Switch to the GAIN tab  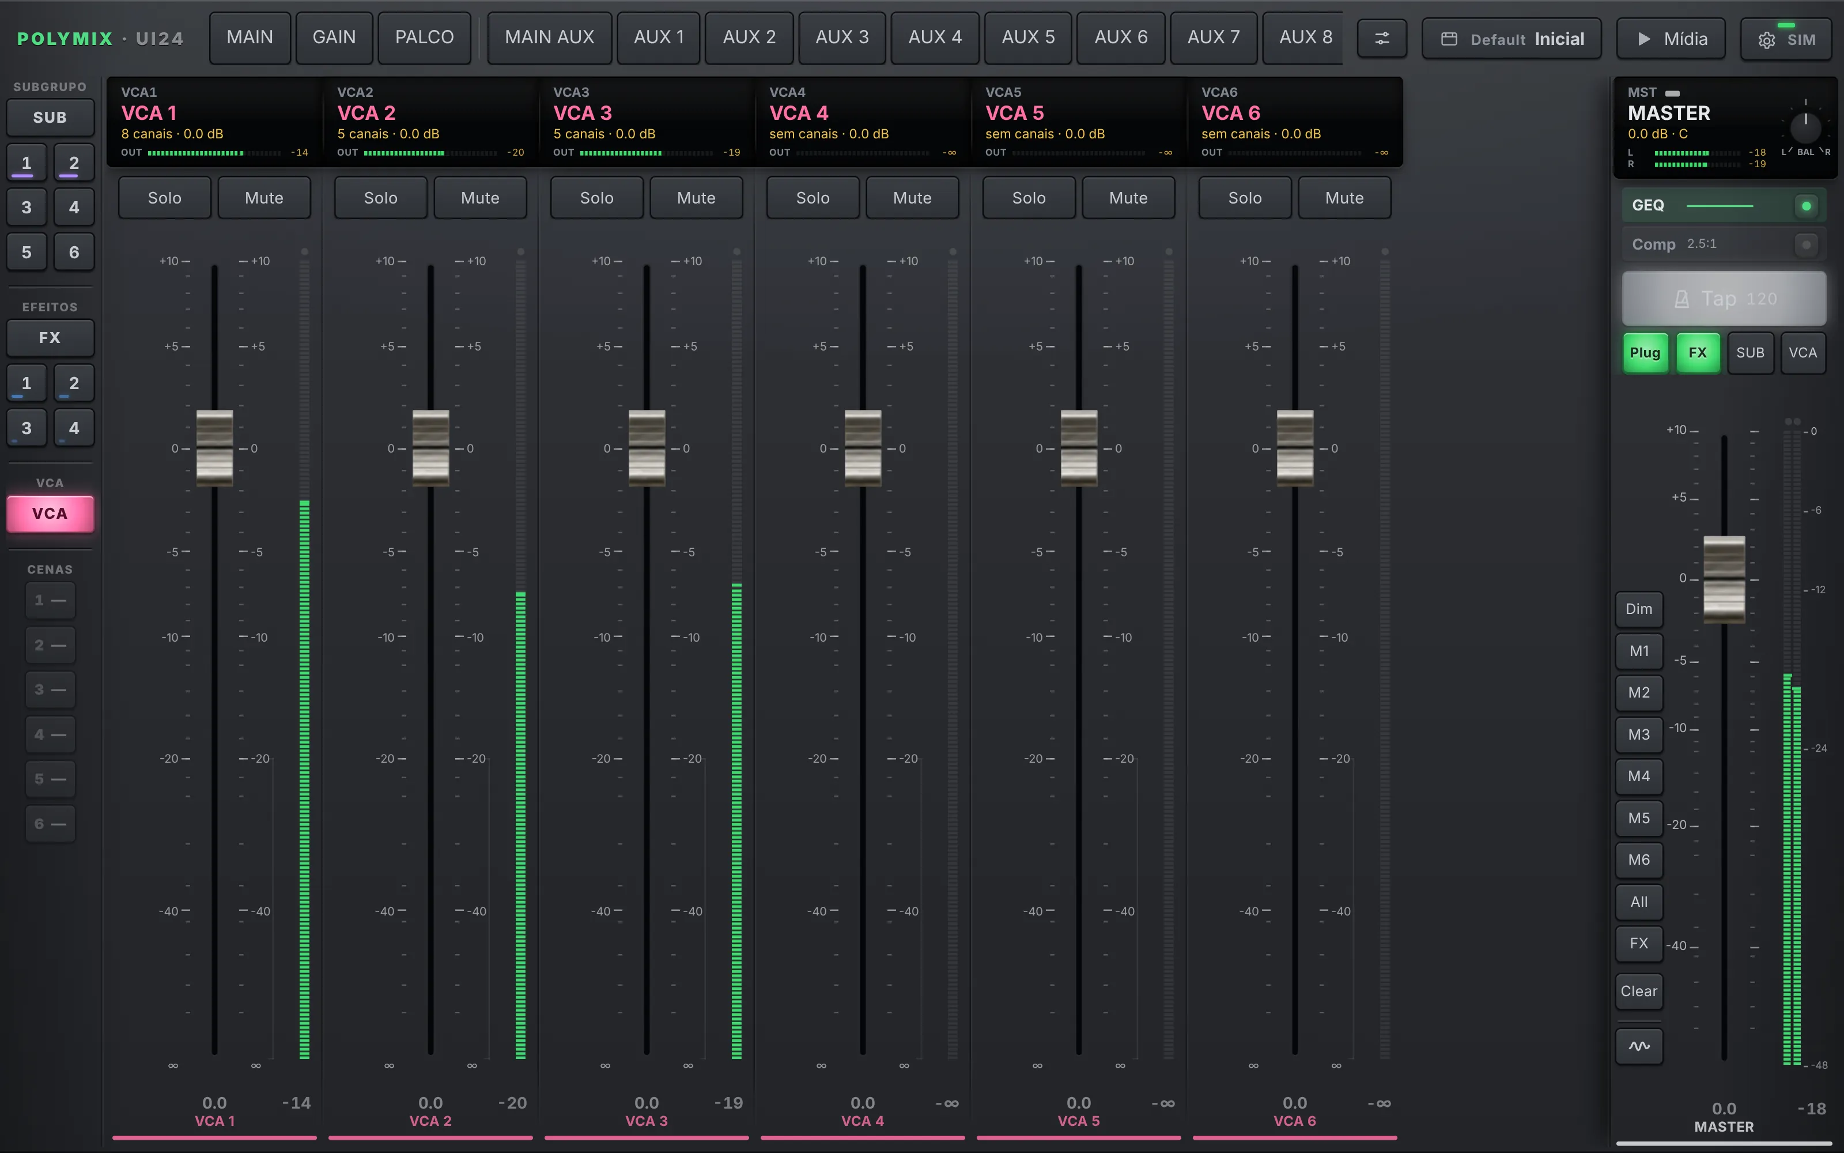[x=334, y=37]
